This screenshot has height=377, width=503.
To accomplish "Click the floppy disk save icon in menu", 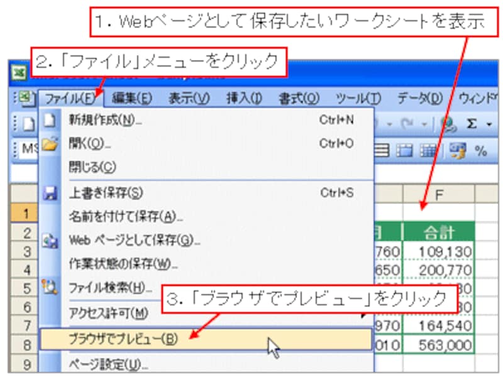I will coord(50,194).
